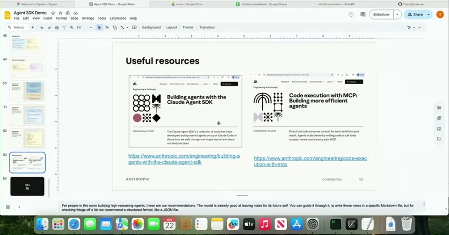Select slide 48 thumbnail

coord(28,44)
